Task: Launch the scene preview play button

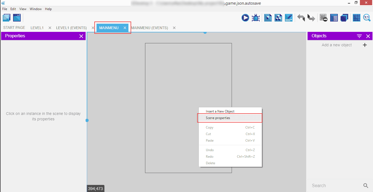Action: click(x=245, y=18)
